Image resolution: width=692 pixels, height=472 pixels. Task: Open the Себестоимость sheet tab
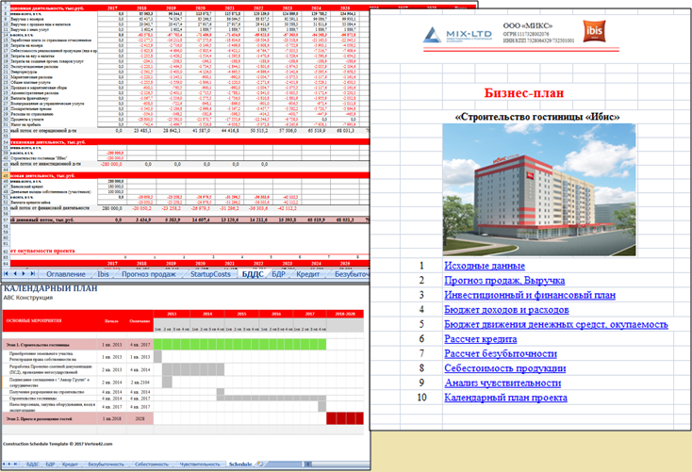pyautogui.click(x=151, y=464)
